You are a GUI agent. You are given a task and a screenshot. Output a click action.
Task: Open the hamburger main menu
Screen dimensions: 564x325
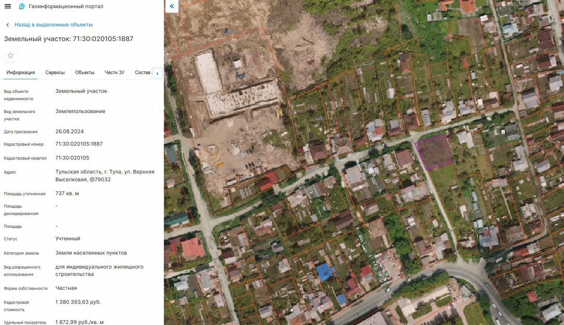click(7, 6)
